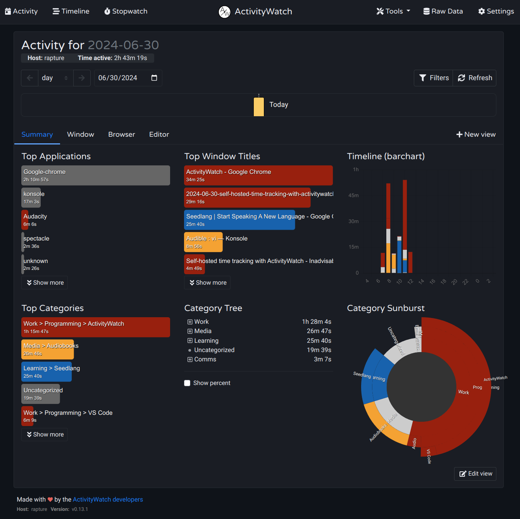Open the date picker calendar icon
520x519 pixels.
pyautogui.click(x=154, y=78)
